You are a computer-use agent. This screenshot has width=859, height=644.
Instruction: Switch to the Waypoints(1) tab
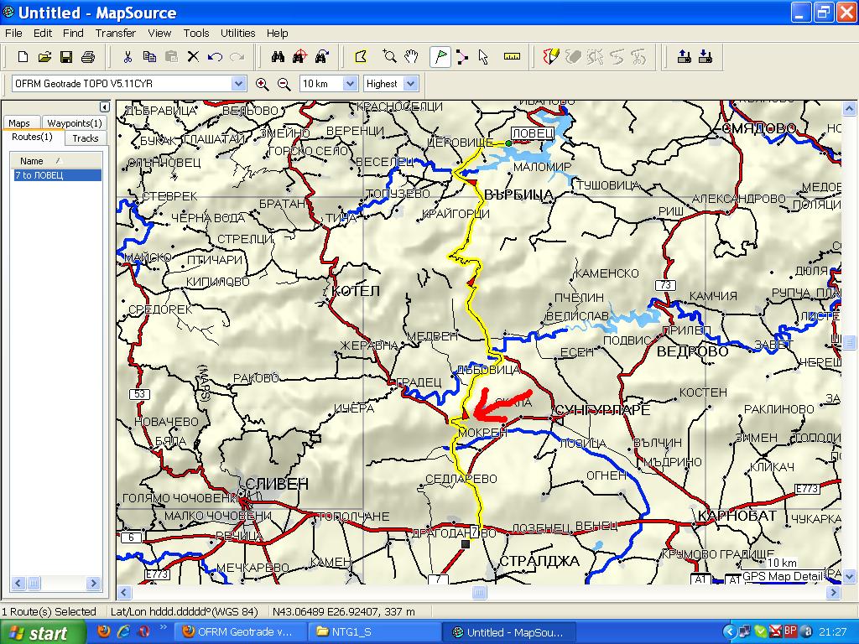pos(75,123)
